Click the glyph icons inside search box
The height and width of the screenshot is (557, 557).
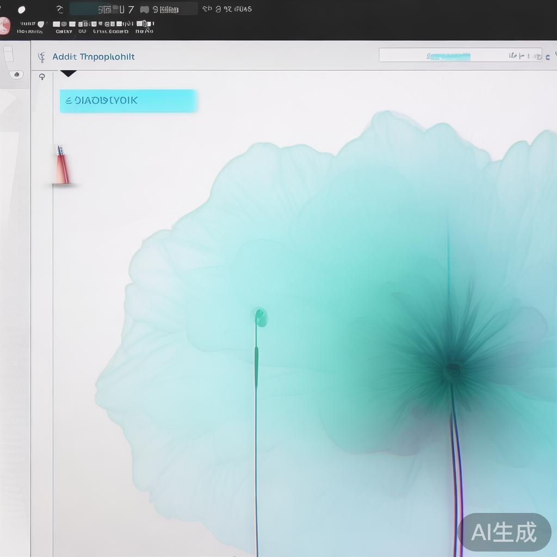coord(525,56)
